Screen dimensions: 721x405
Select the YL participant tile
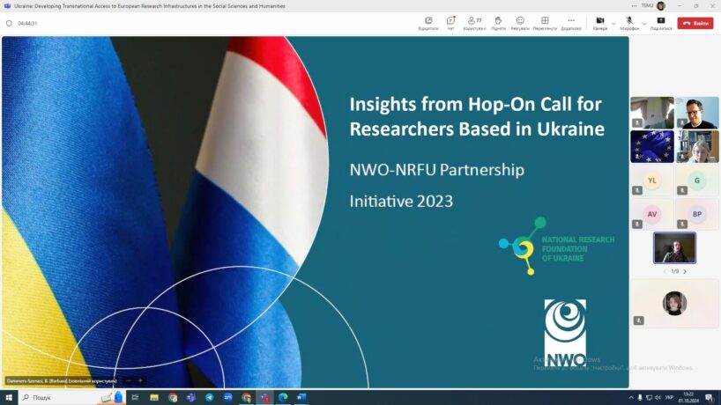pos(652,180)
